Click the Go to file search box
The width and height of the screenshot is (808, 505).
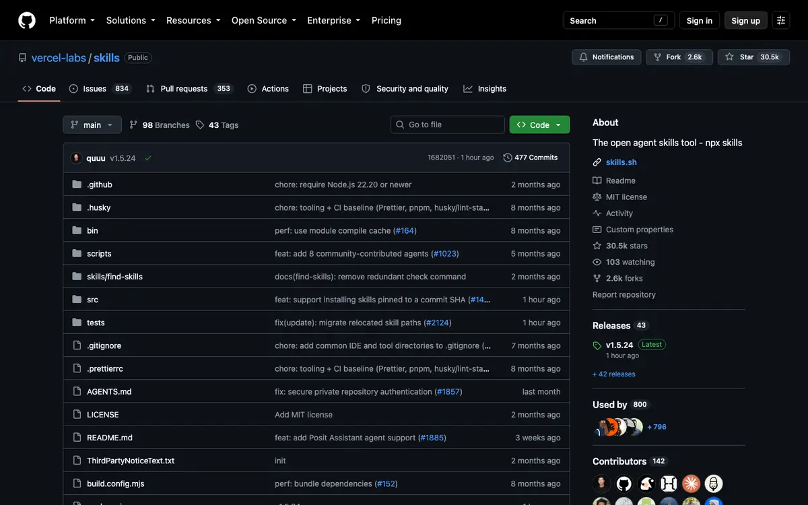[x=448, y=125]
